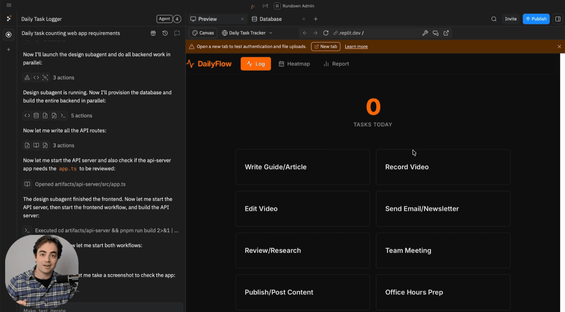Viewport: 565px width, 312px height.
Task: Click the DailyFlow logo
Action: (x=209, y=64)
